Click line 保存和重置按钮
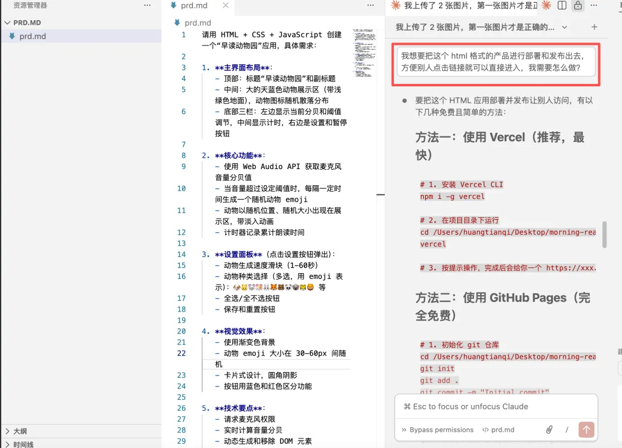 tap(245, 309)
